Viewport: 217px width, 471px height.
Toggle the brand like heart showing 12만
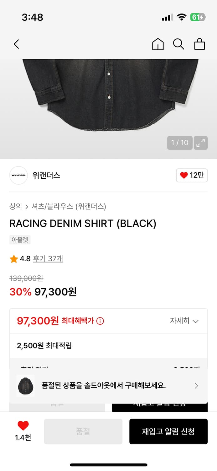click(192, 176)
